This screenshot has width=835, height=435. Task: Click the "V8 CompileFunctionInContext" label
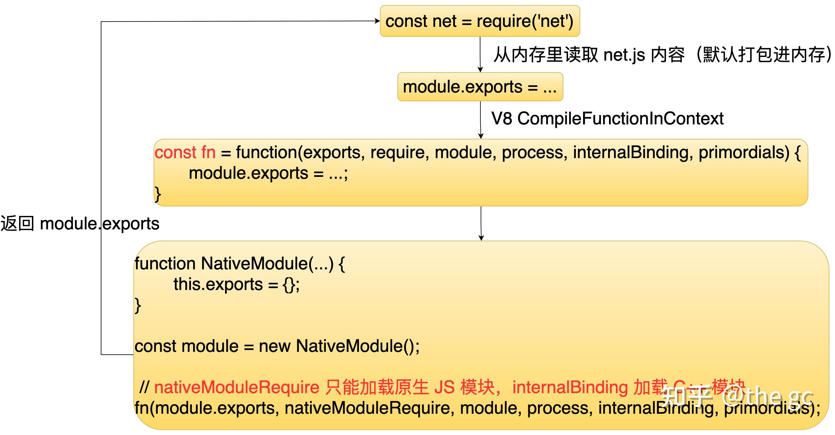click(x=607, y=118)
